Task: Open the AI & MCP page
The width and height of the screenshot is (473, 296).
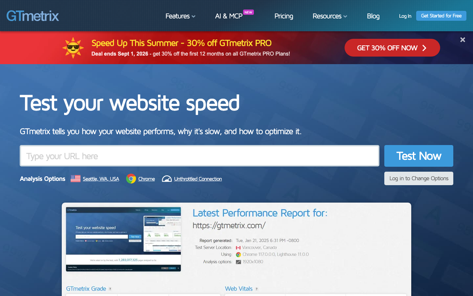Action: tap(229, 16)
